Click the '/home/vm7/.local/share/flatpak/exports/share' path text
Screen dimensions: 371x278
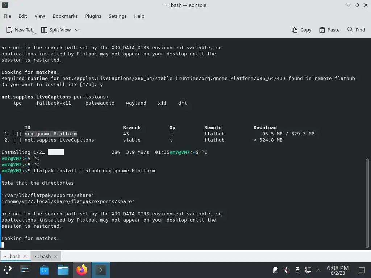pos(68,201)
